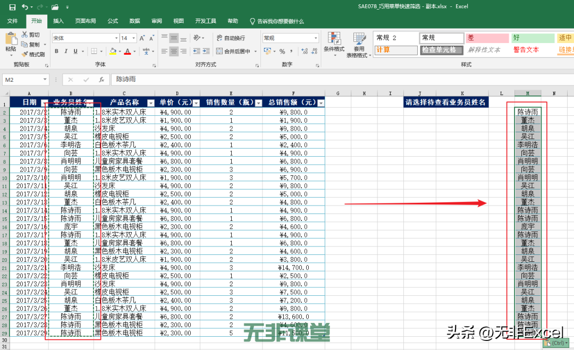
Task: Apply percent style format
Action: point(282,51)
